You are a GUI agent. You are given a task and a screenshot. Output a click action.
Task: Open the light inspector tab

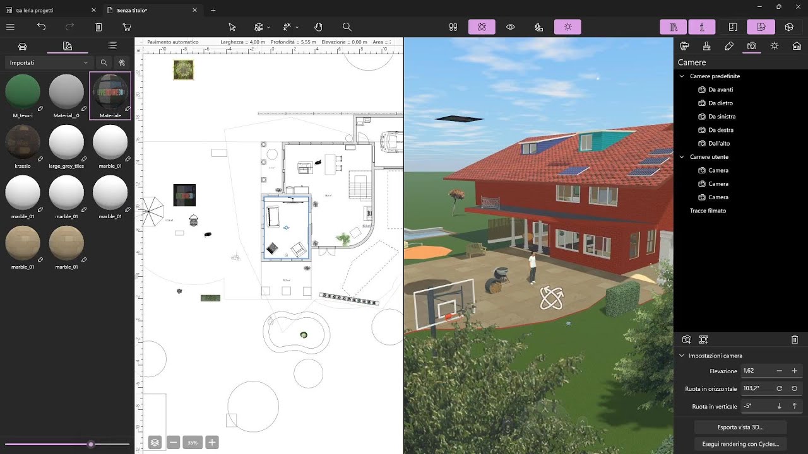(x=774, y=46)
